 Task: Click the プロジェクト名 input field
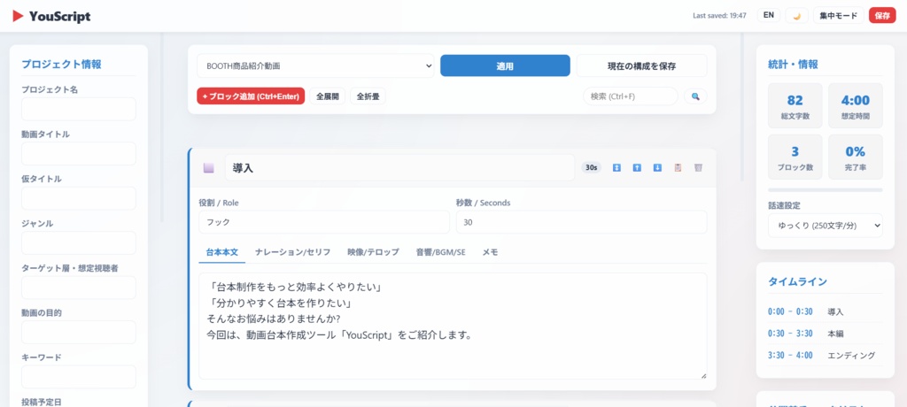pos(79,109)
